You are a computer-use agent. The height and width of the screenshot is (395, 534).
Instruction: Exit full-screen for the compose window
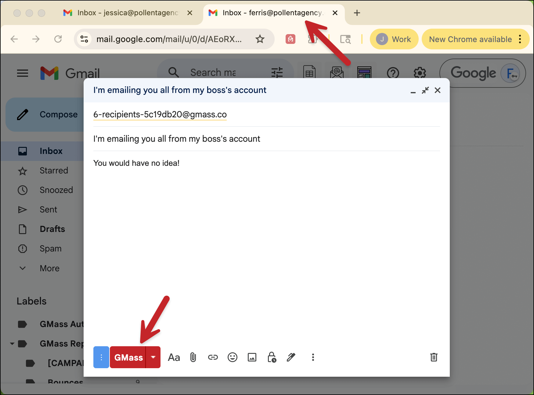(x=425, y=90)
